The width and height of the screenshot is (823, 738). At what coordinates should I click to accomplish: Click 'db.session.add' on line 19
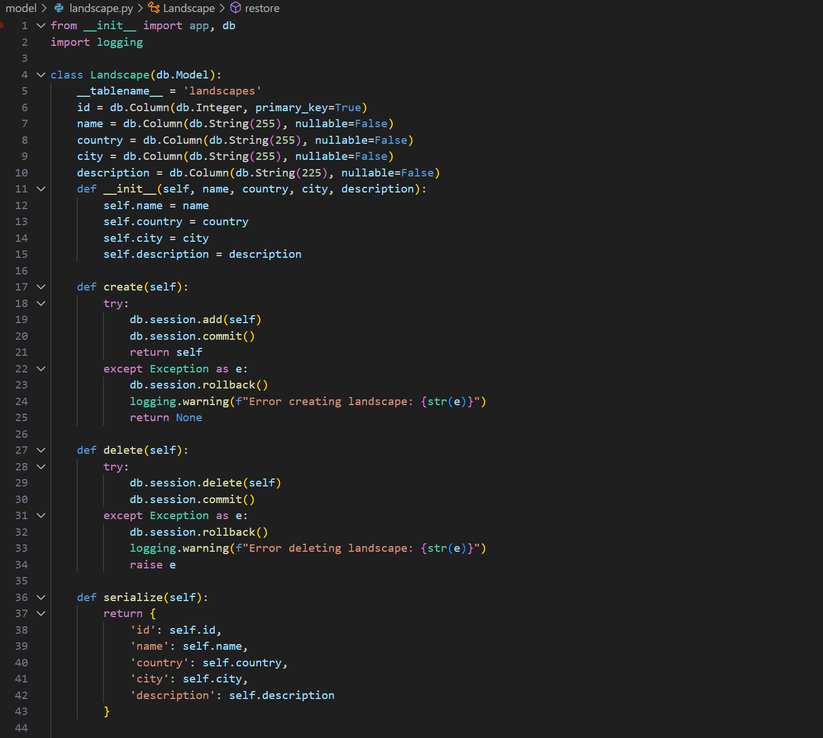click(176, 319)
